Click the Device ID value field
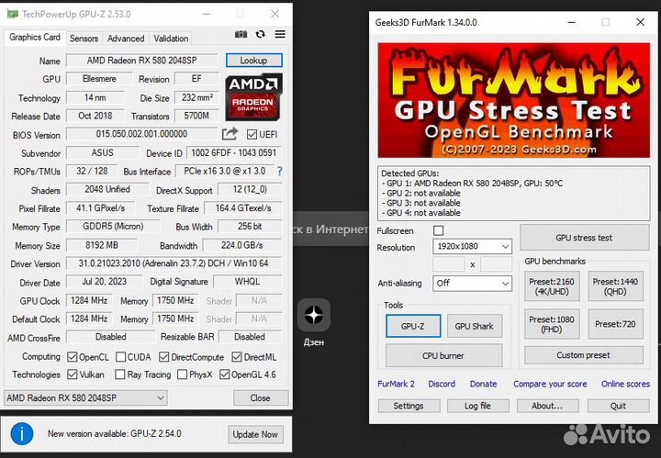The height and width of the screenshot is (458, 661). 234,152
